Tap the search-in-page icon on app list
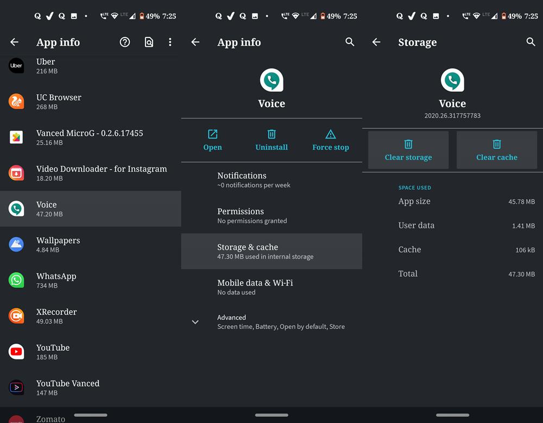The height and width of the screenshot is (423, 543). pos(149,42)
